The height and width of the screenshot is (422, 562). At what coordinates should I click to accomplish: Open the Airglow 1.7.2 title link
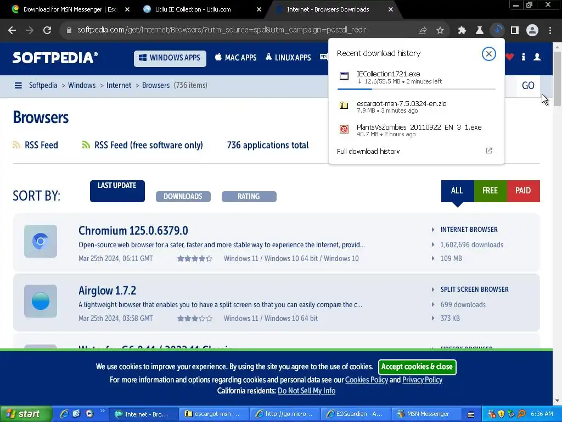click(x=107, y=291)
